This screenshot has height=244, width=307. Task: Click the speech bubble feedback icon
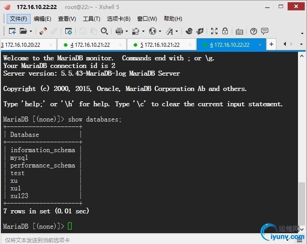click(x=265, y=31)
